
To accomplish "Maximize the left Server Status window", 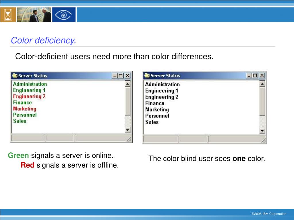I will coord(121,76).
